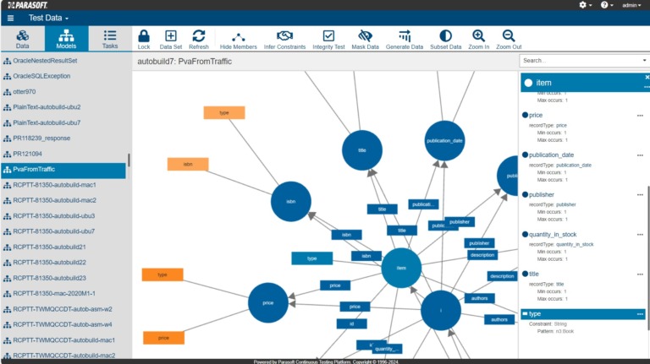The height and width of the screenshot is (364, 650).
Task: Toggle the Mask Data eye icon
Action: click(x=365, y=36)
